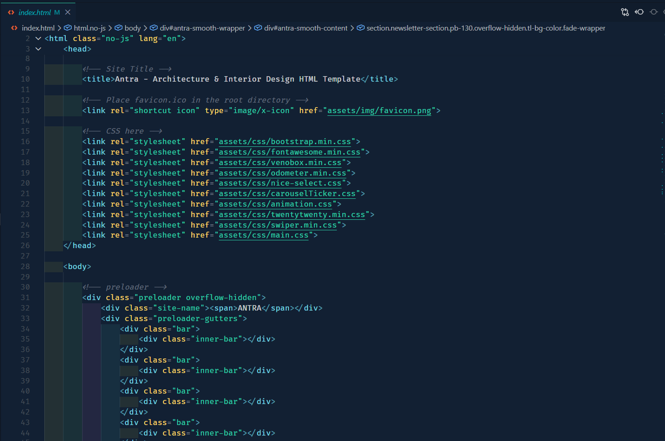Close the index.html editor tab

[68, 12]
